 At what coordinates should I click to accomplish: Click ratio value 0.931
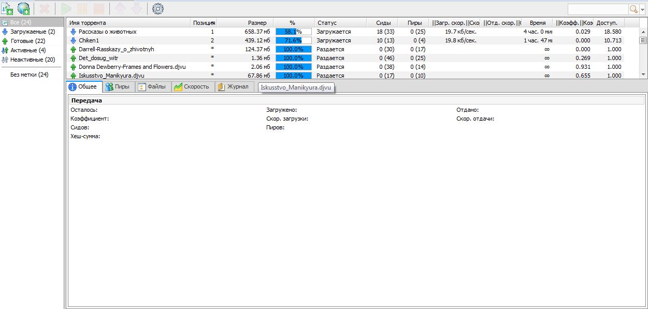point(583,67)
